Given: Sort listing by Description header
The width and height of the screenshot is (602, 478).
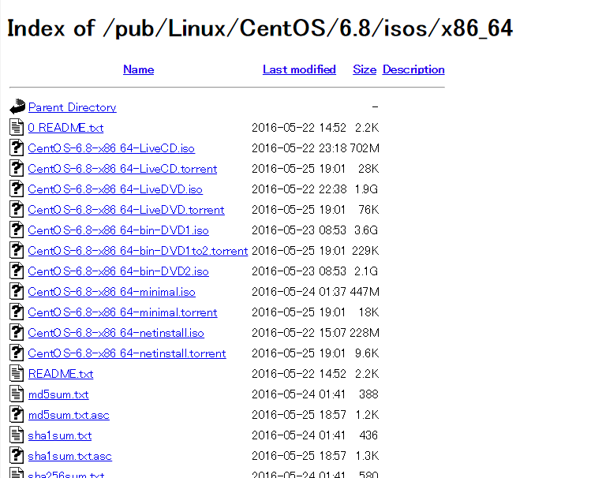Looking at the screenshot, I should pyautogui.click(x=413, y=69).
